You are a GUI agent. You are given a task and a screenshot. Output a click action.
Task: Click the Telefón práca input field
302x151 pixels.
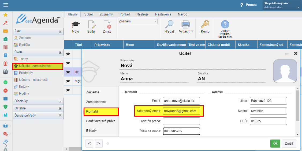(x=181, y=121)
